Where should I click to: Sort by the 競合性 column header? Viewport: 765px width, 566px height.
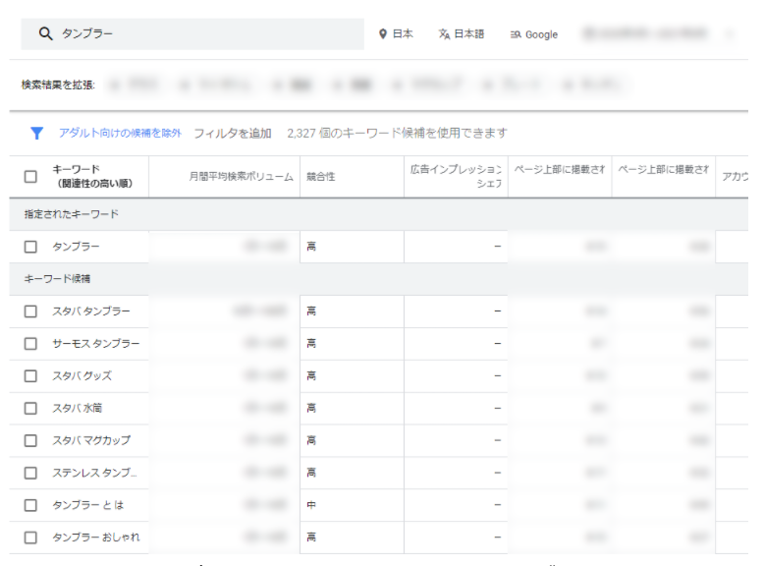tap(320, 177)
